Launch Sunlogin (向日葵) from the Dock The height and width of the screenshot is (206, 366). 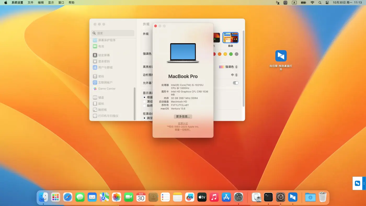(293, 197)
